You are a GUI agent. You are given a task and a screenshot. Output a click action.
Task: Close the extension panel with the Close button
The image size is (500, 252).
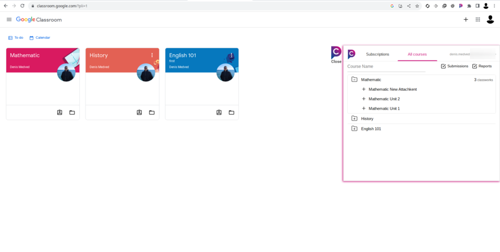(x=336, y=55)
